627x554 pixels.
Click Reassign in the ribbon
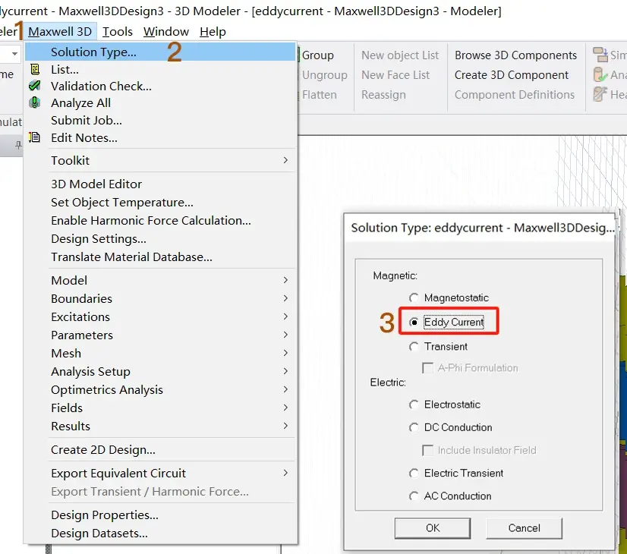383,95
